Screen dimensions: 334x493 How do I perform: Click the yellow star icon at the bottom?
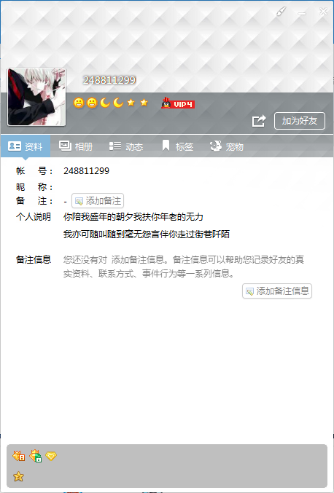18,476
